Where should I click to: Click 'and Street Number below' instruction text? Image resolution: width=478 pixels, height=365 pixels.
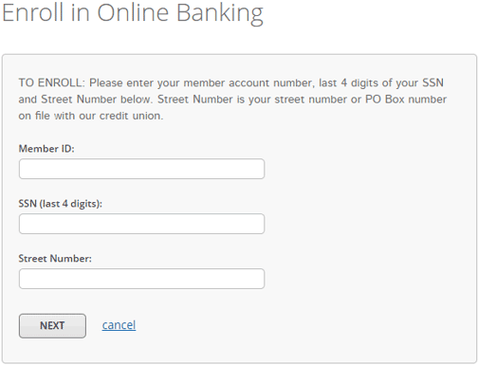[x=85, y=100]
